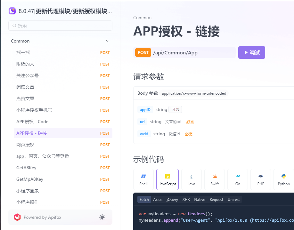Select the Shell code example icon

[143, 179]
